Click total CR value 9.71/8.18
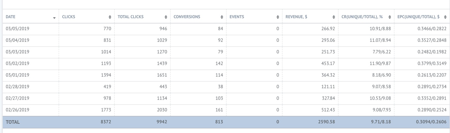Screen dimensions: 450x133 (x=381, y=122)
